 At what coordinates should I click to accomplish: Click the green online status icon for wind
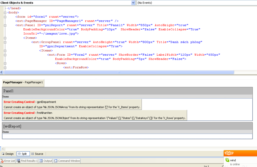pos(227,160)
